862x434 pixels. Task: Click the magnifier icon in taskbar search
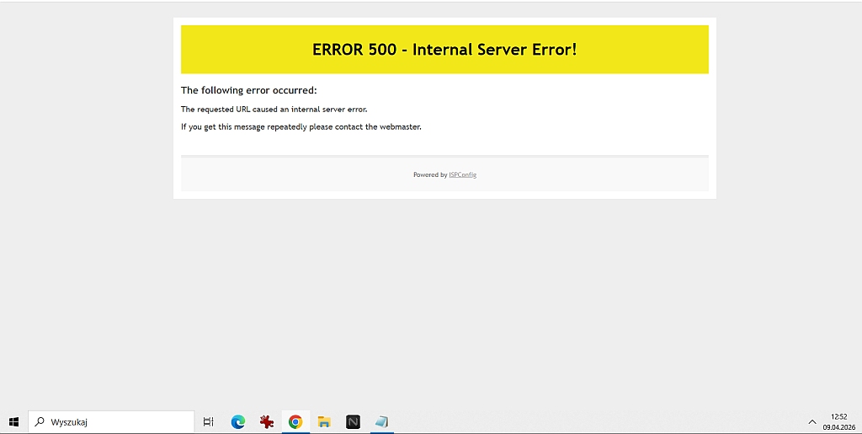click(x=40, y=421)
